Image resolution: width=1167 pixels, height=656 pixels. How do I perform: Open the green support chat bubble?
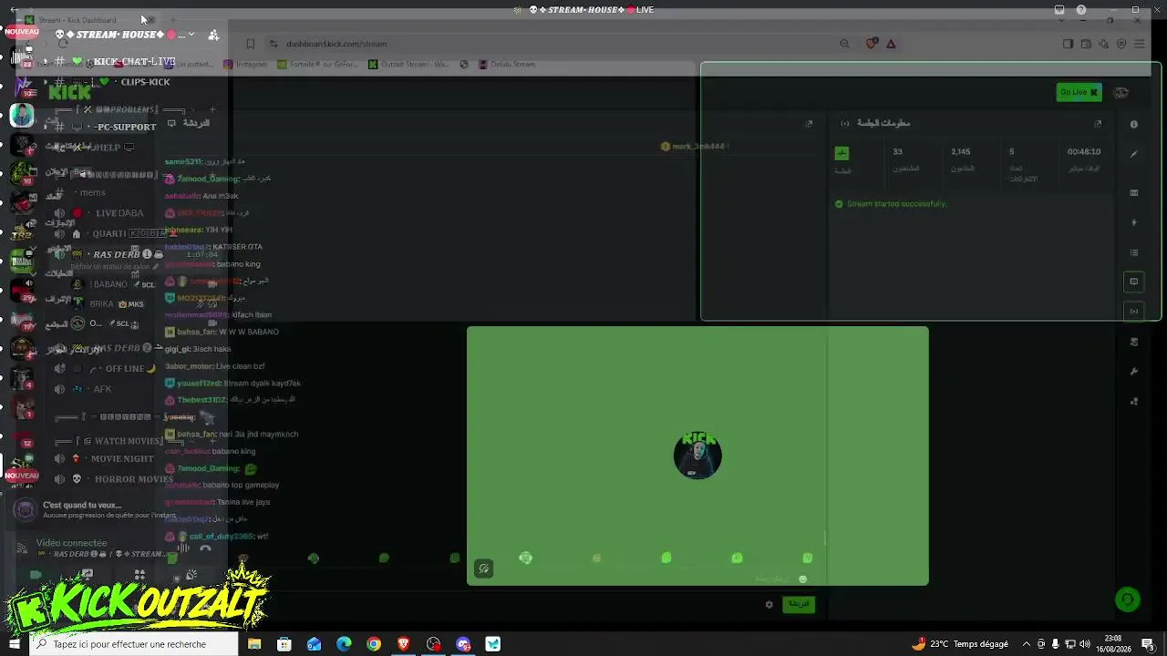(1128, 599)
